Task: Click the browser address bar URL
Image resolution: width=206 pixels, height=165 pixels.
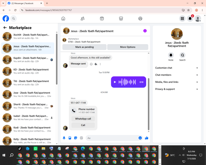Action: pos(49,10)
